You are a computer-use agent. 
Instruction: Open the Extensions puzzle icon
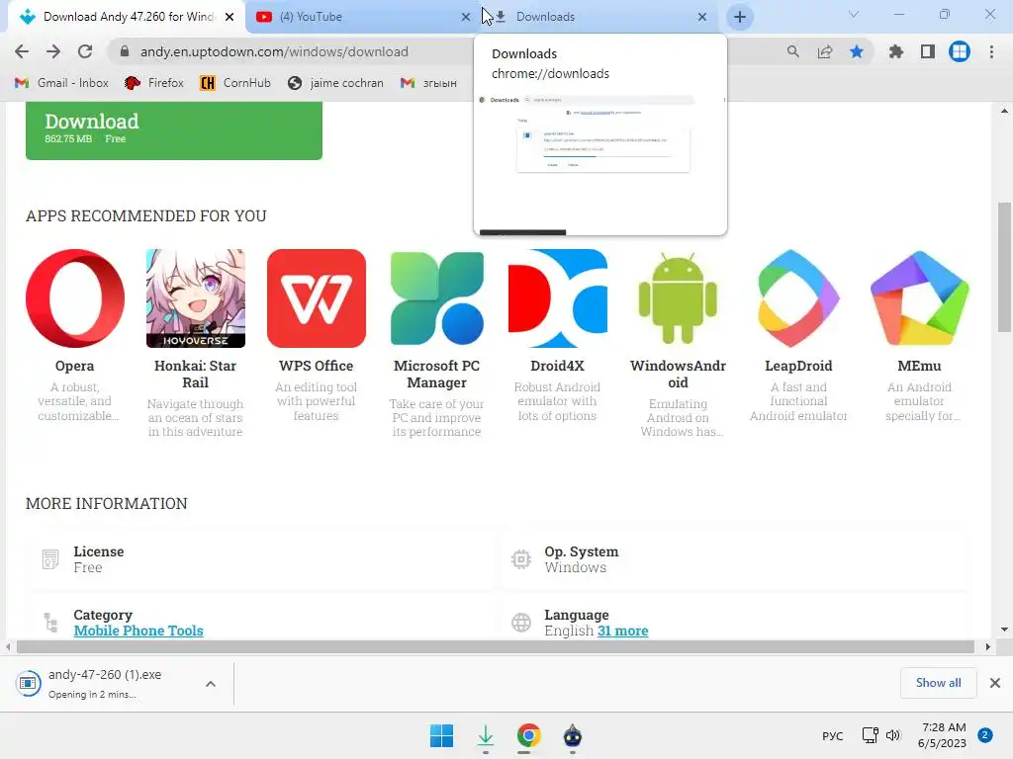click(895, 51)
